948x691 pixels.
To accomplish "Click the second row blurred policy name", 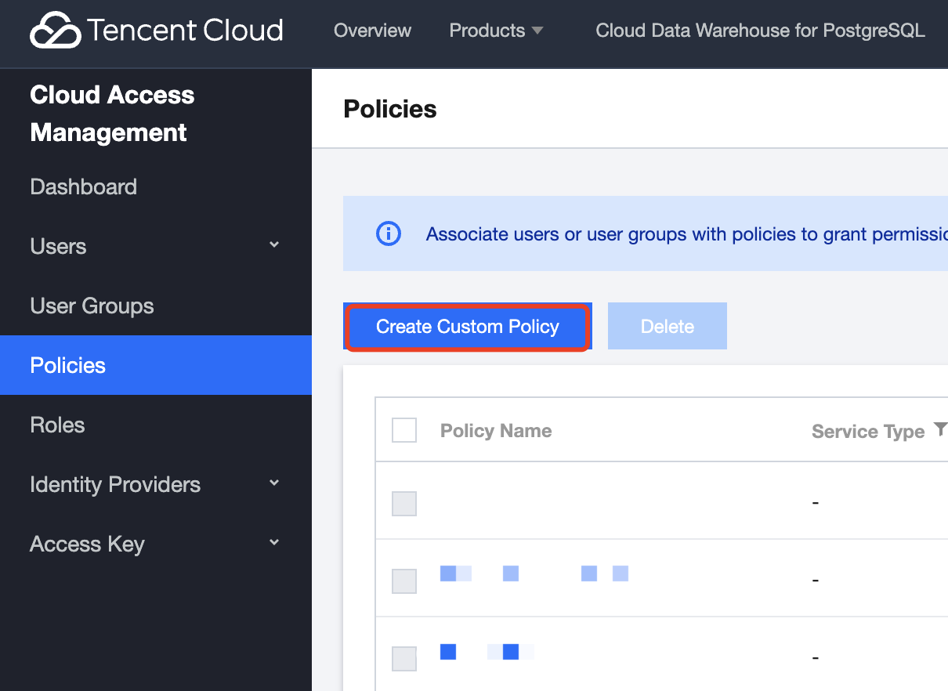I will tap(534, 573).
